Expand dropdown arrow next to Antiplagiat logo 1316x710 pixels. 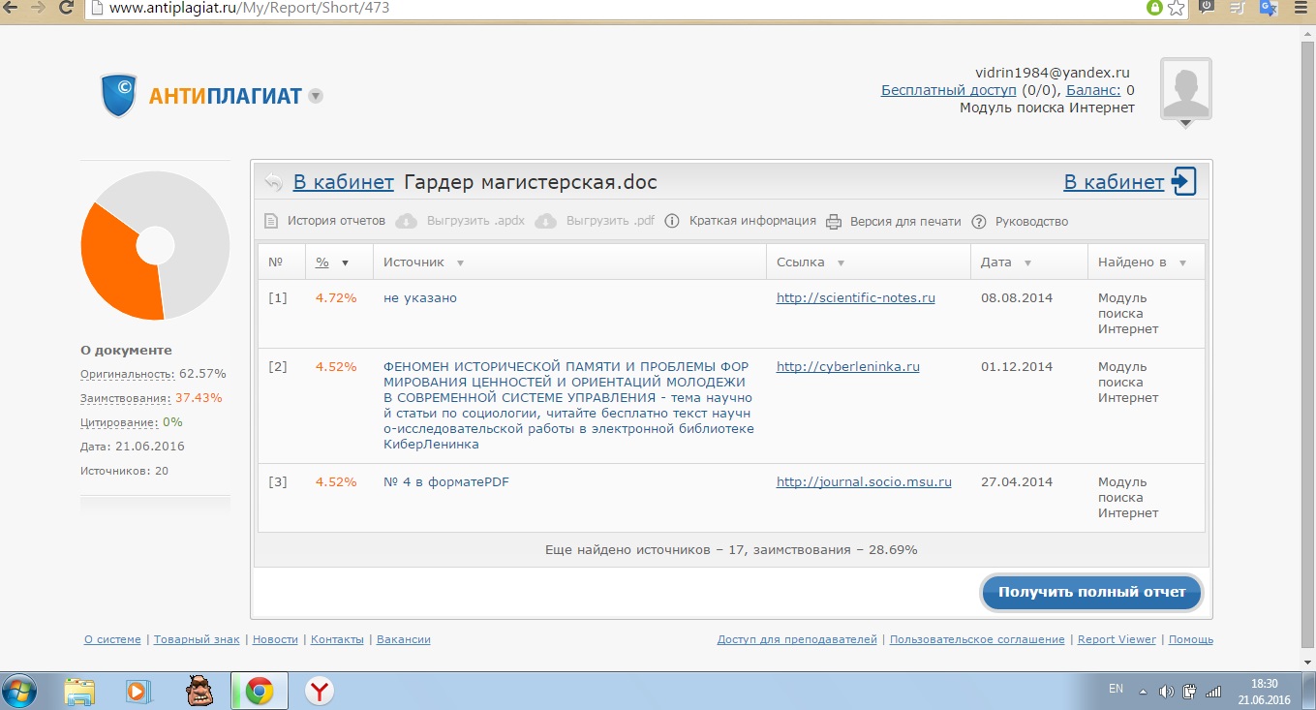point(316,96)
